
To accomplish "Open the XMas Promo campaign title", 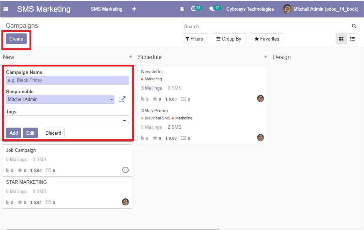I will click(x=154, y=111).
